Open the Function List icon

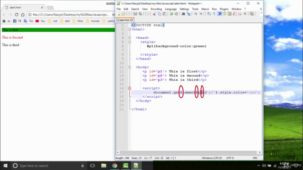pos(235,14)
